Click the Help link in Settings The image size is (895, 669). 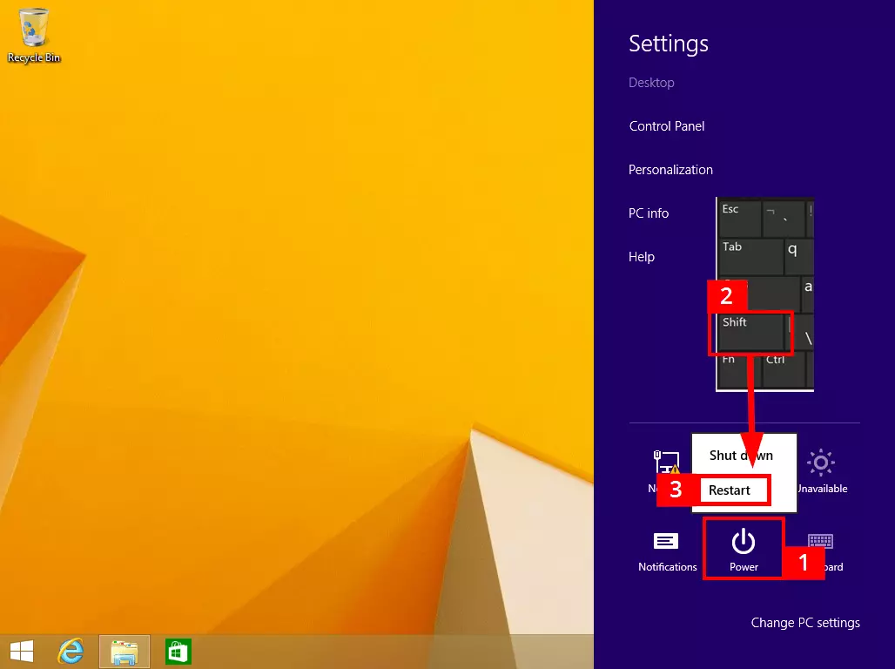pos(642,257)
